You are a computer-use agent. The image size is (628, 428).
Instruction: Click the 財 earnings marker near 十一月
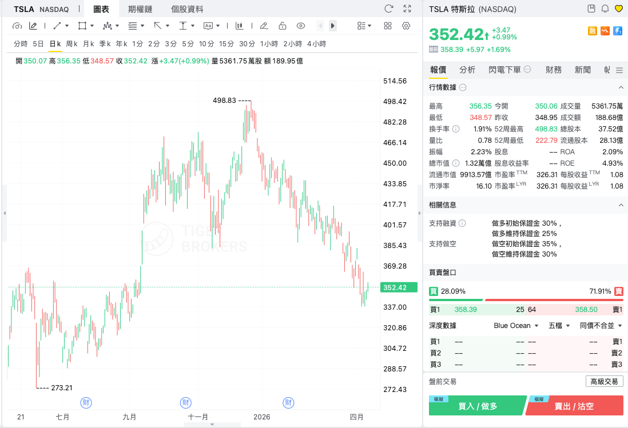coord(185,402)
